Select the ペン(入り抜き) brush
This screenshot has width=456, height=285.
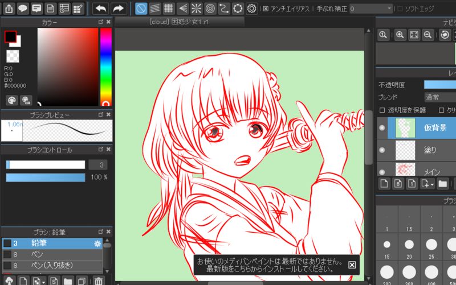coord(52,265)
